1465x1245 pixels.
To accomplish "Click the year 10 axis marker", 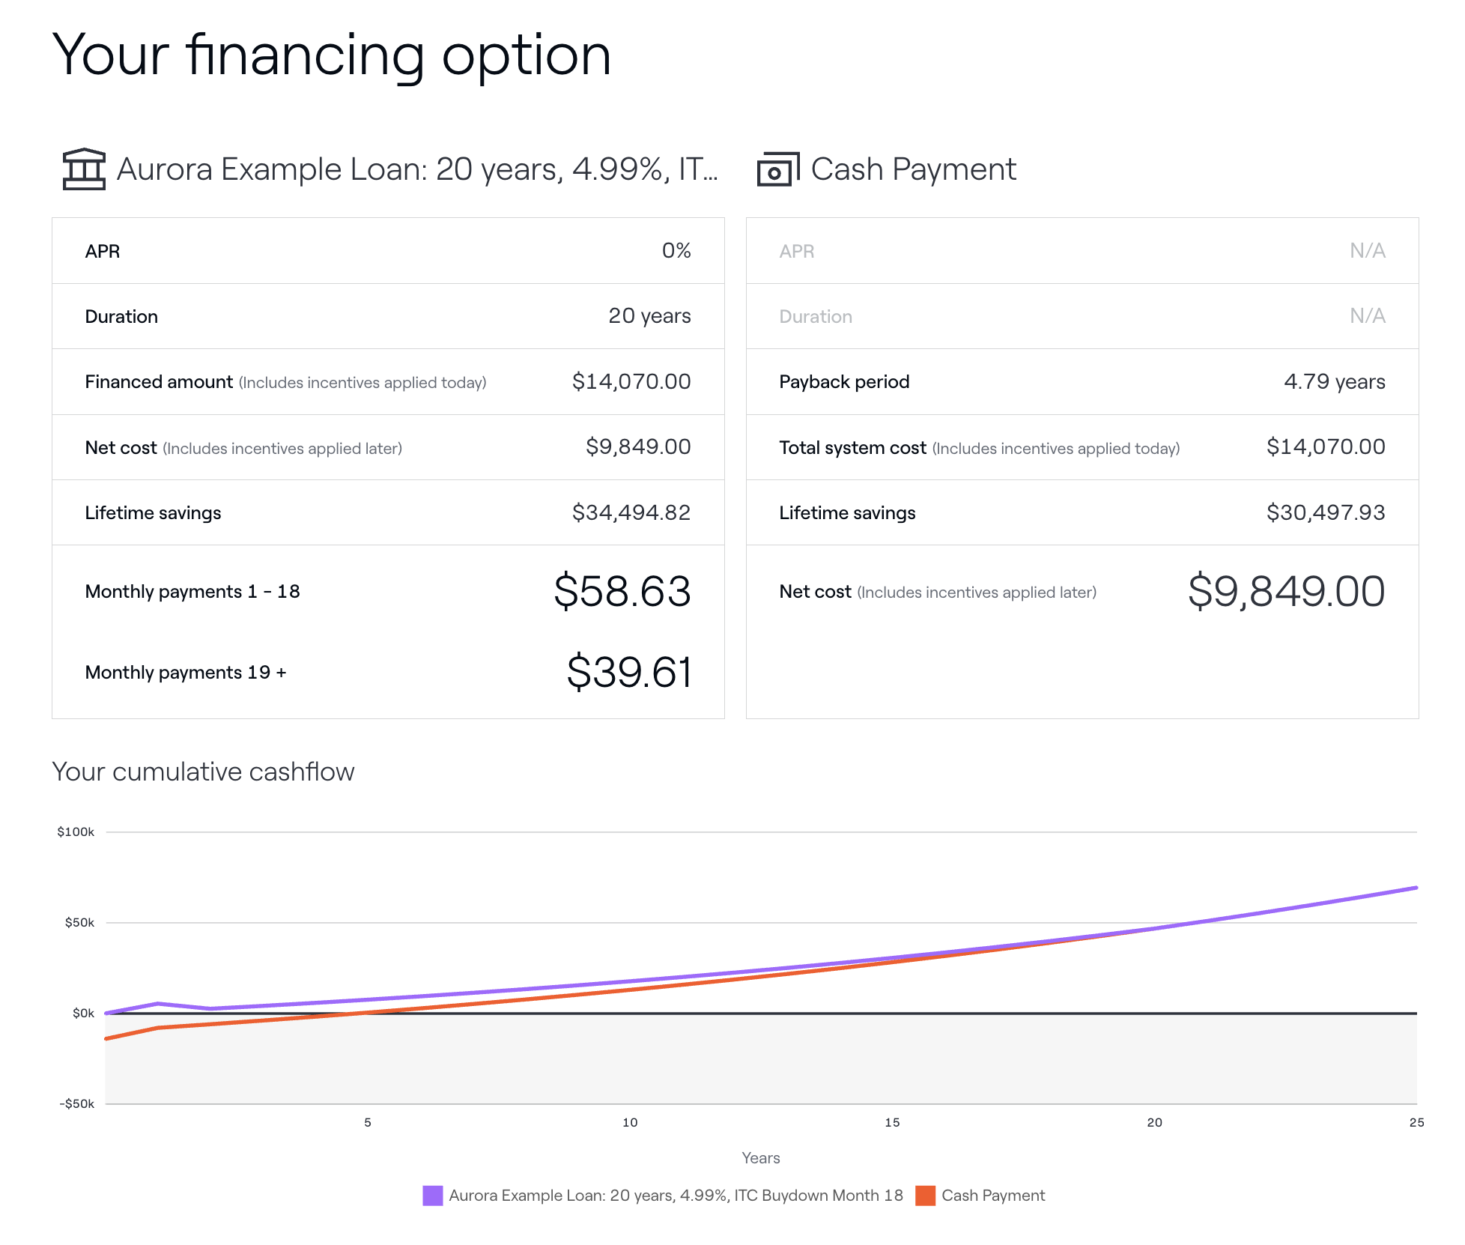I will coord(630,1122).
